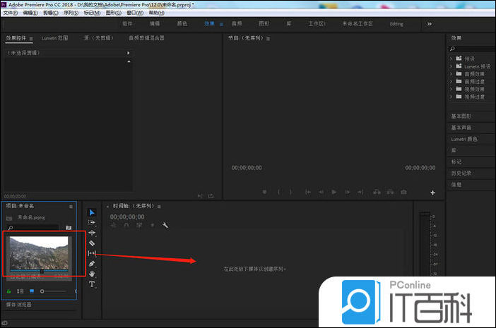Adjust the project thumbnail zoom slider
Image resolution: width=496 pixels, height=328 pixels.
(44, 291)
